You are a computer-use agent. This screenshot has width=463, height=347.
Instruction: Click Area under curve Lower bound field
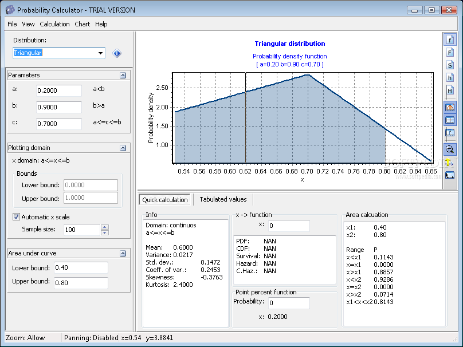point(81,267)
